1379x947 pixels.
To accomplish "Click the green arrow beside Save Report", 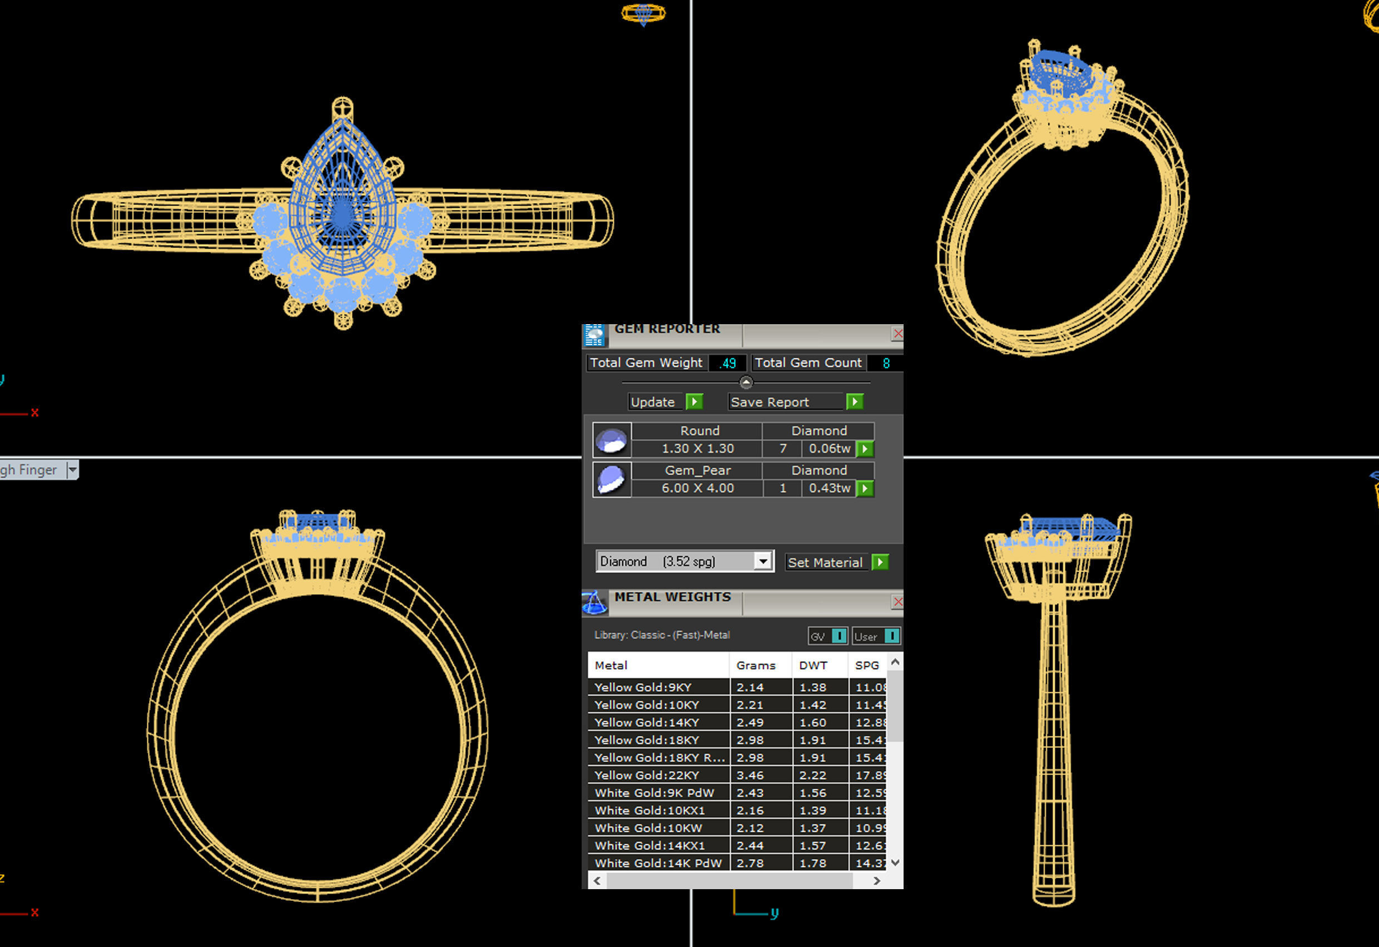I will [x=855, y=401].
